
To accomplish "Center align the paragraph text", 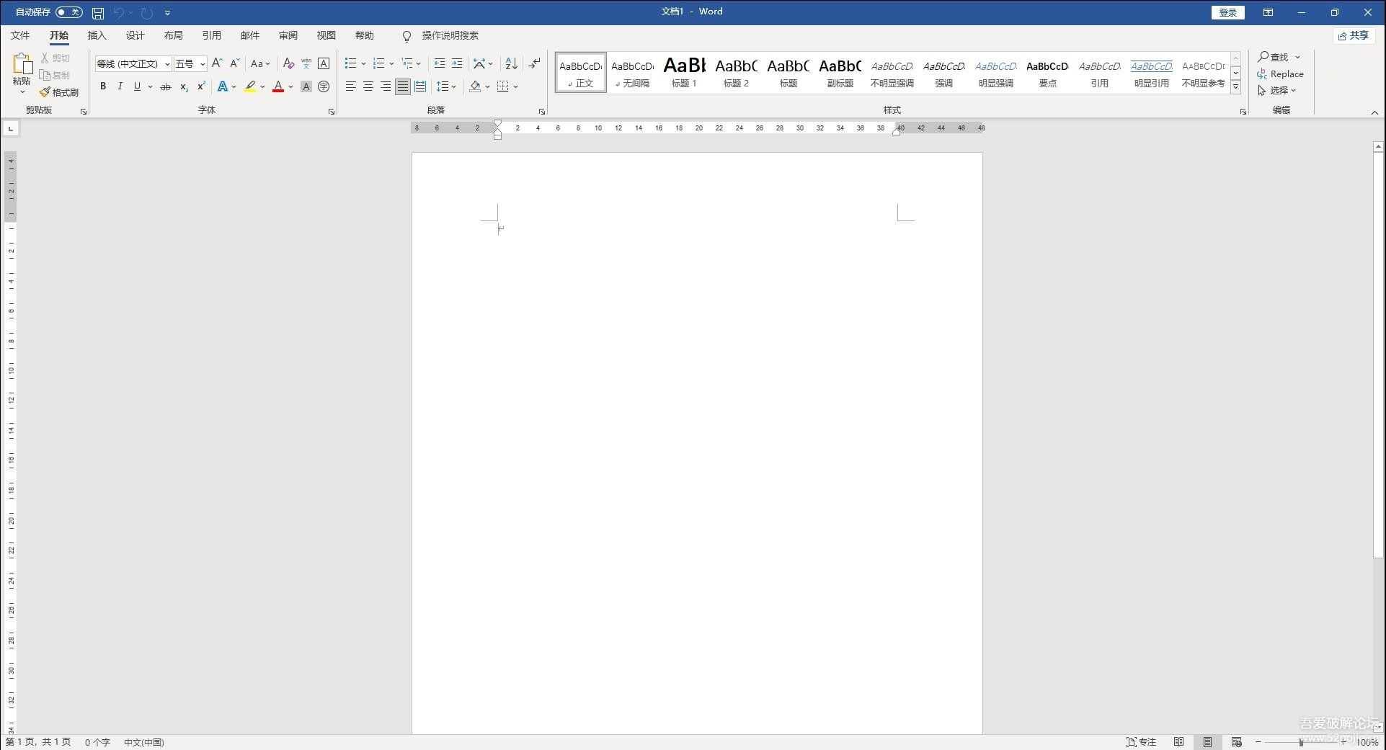I will 368,87.
